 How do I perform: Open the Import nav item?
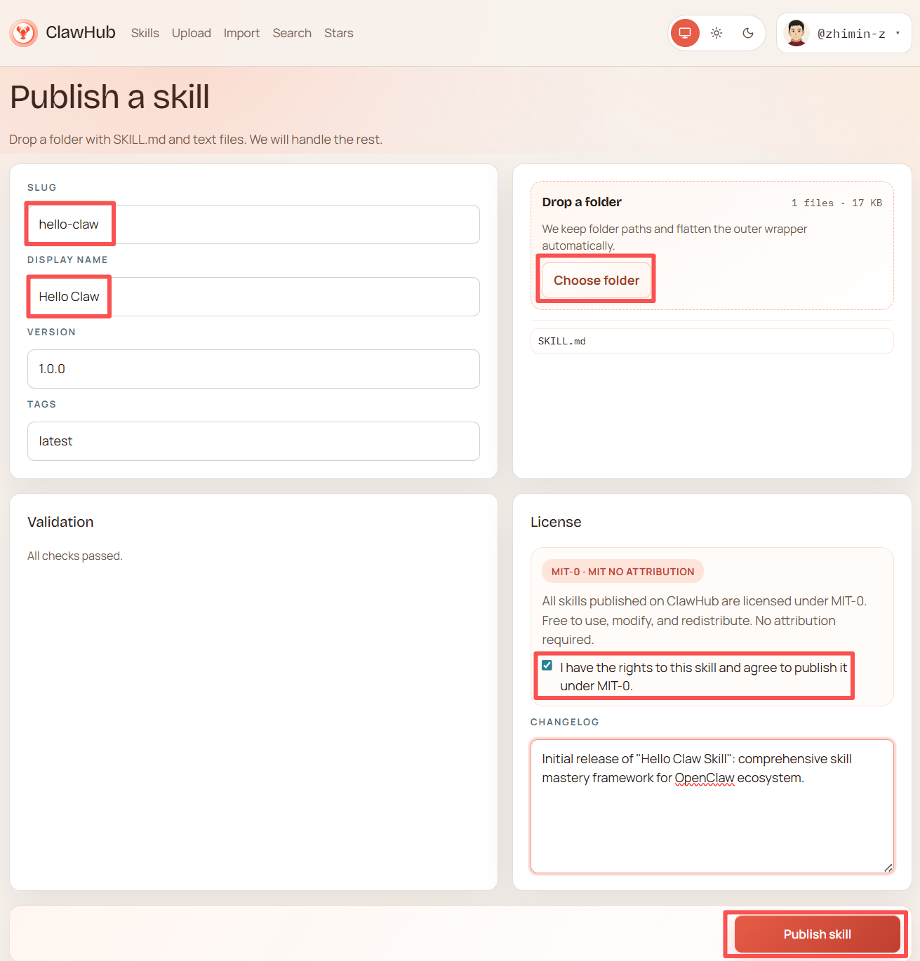241,33
